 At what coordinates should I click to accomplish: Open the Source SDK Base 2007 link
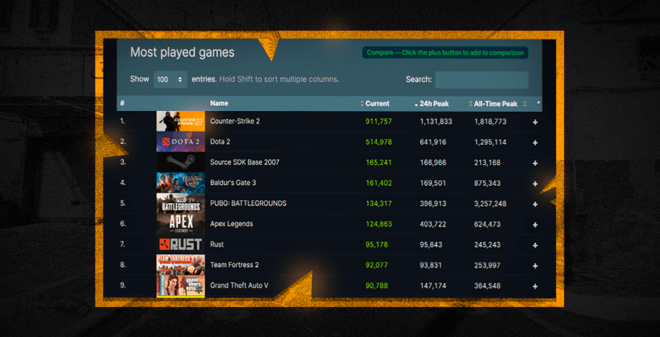[x=244, y=163]
